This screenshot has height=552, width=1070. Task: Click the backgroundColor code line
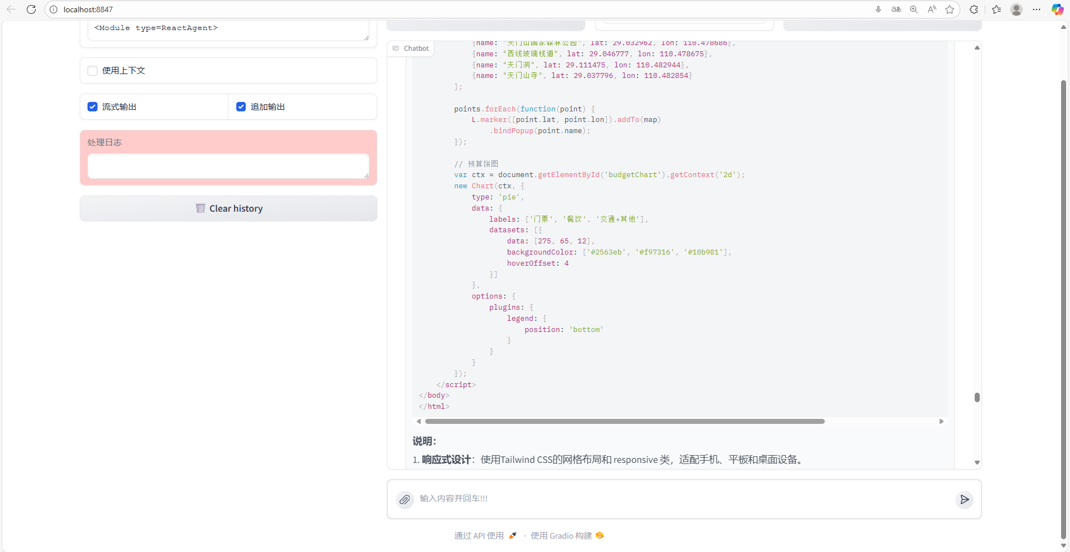click(x=619, y=252)
